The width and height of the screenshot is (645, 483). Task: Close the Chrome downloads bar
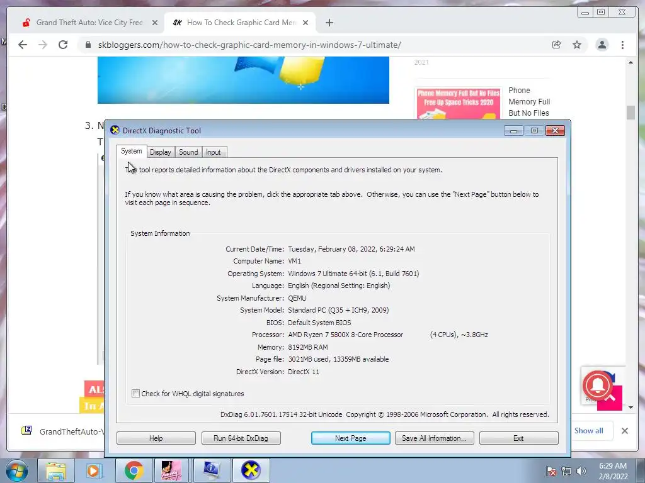tap(624, 431)
